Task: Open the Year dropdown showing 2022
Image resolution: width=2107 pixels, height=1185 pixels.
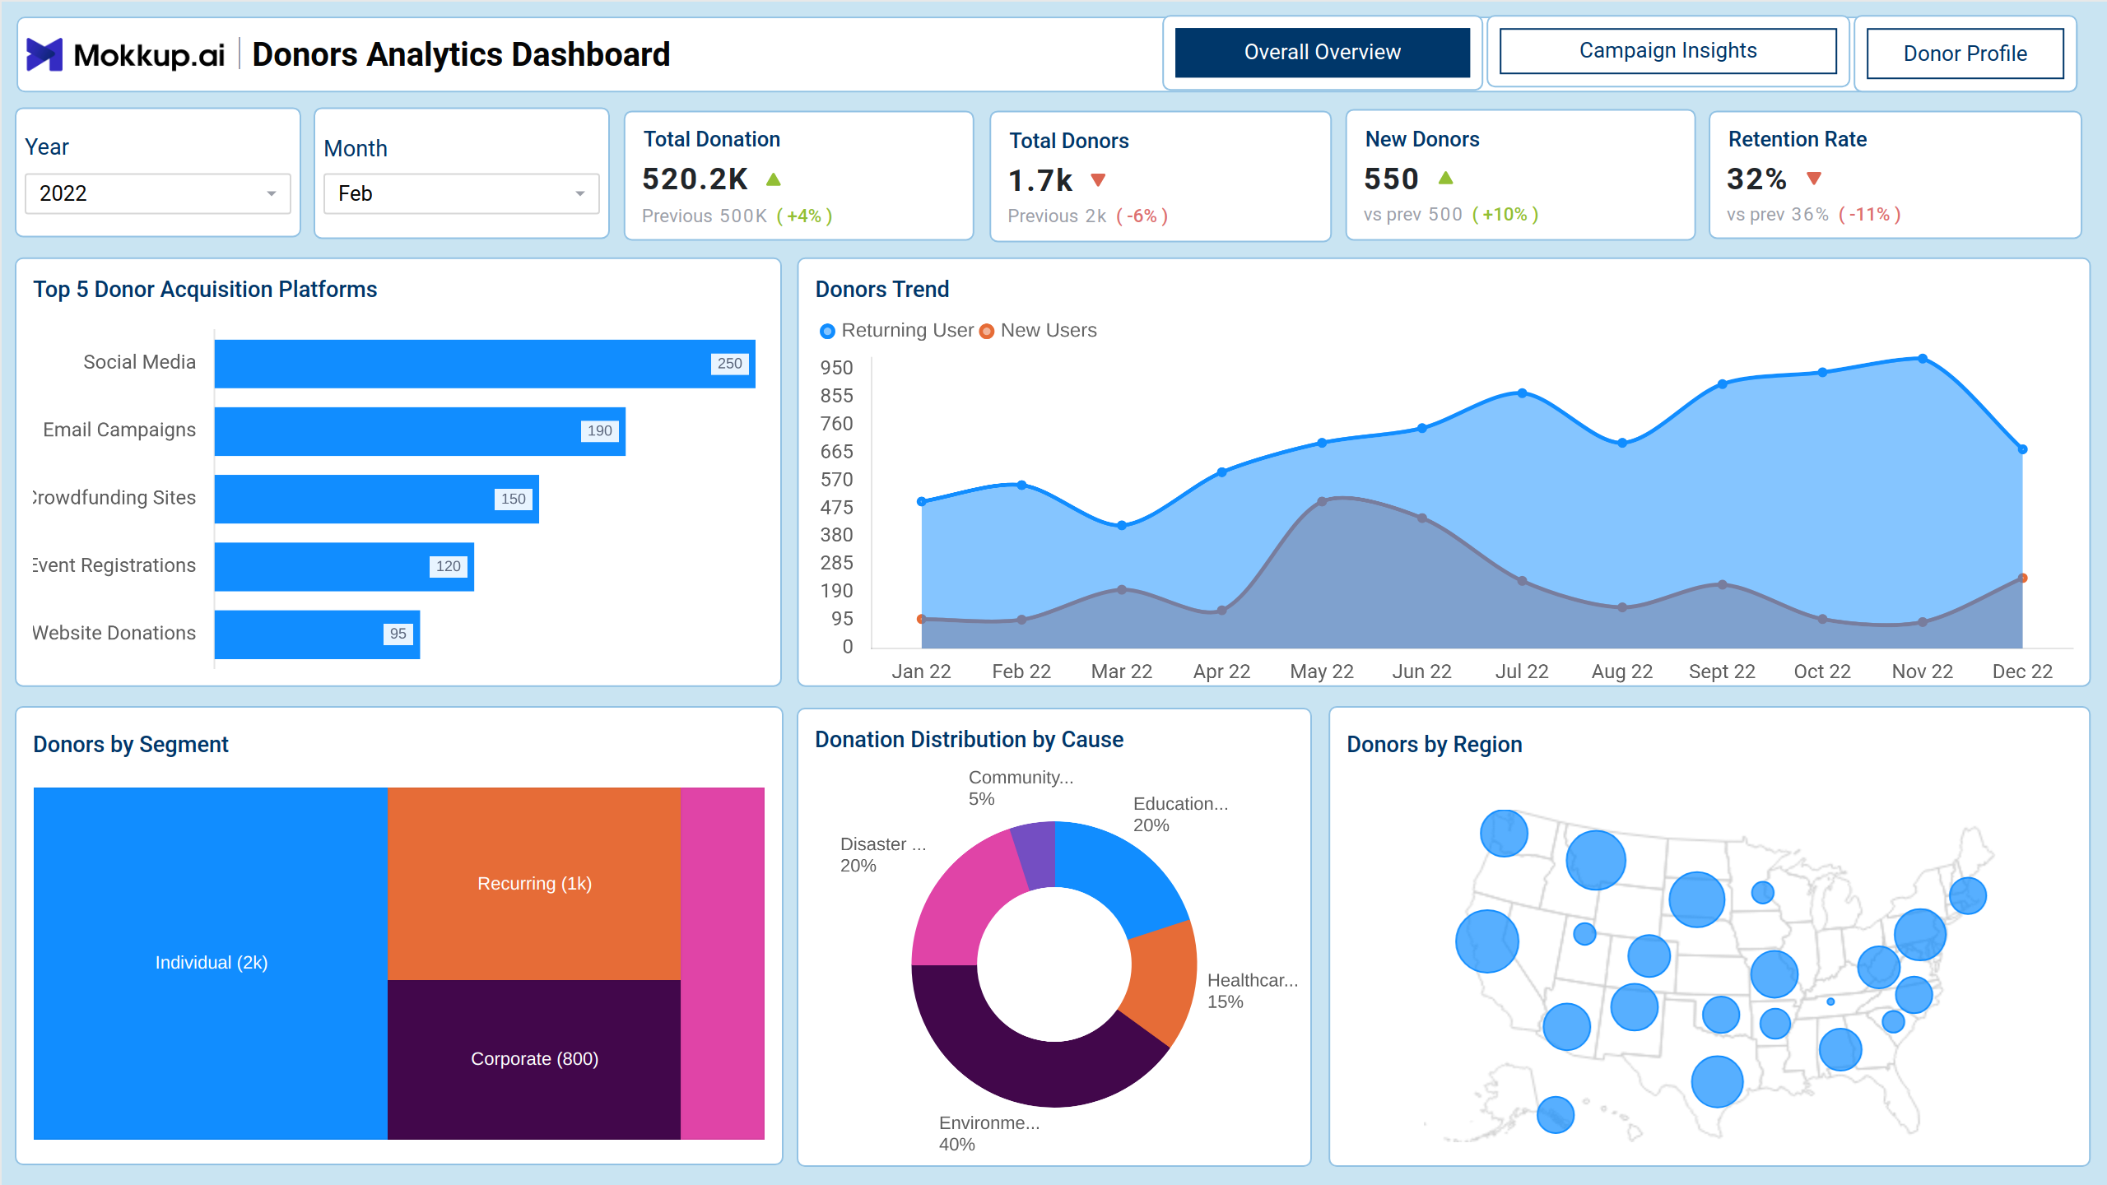Action: click(x=158, y=193)
